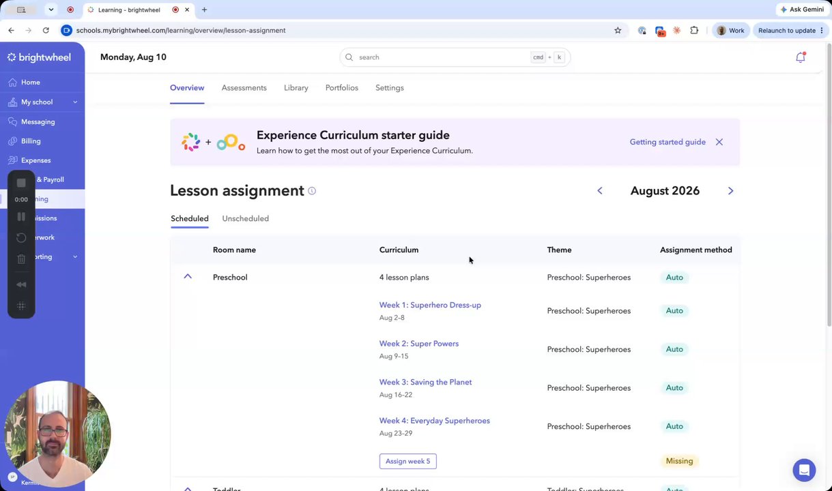
Task: Click the August 2026 month label
Action: click(x=665, y=191)
